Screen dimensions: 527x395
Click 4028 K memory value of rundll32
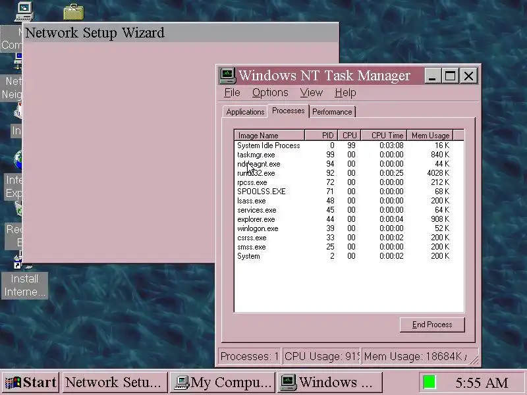point(438,173)
